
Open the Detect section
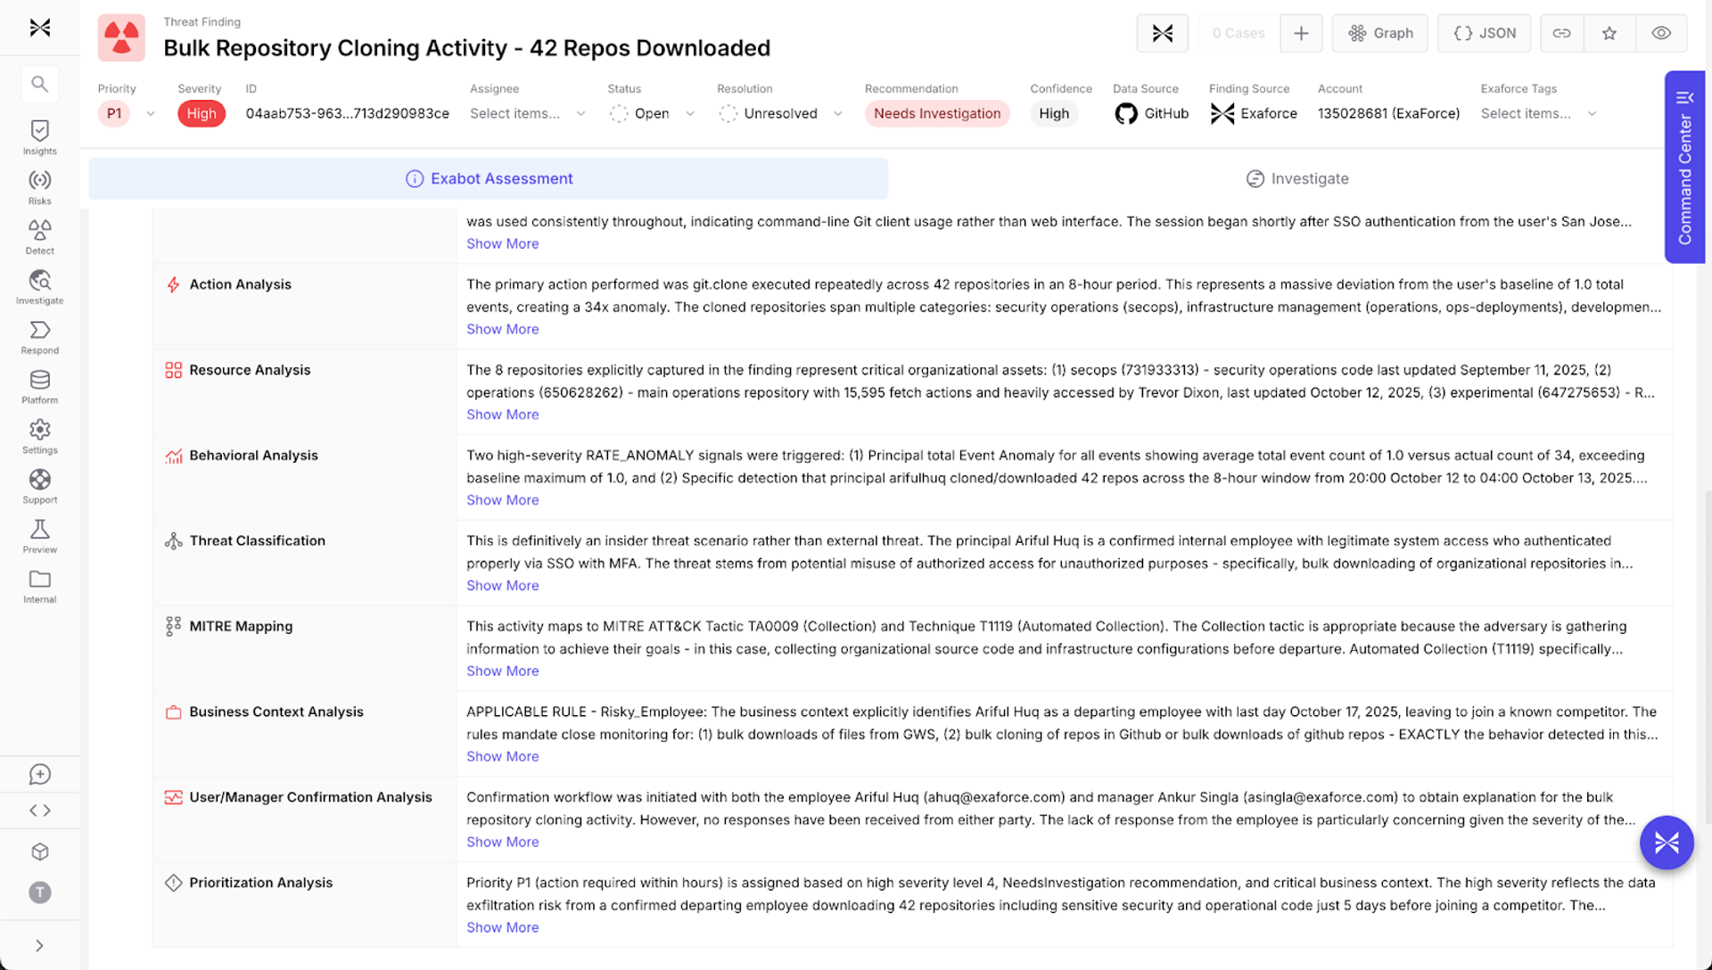tap(39, 237)
